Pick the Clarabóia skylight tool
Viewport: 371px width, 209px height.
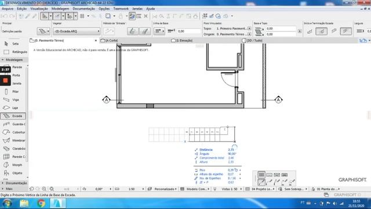coord(13,149)
